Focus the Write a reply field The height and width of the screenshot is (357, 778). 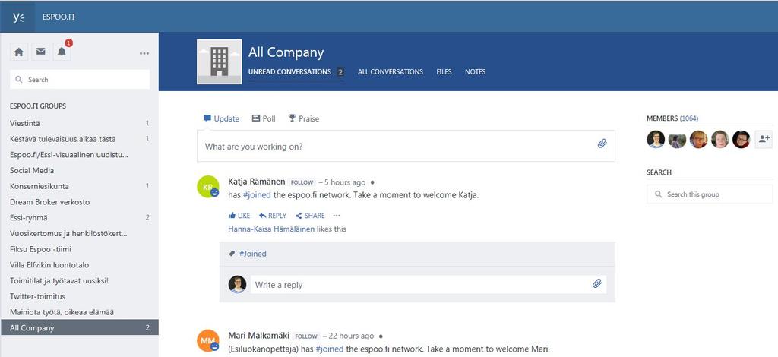coord(429,285)
